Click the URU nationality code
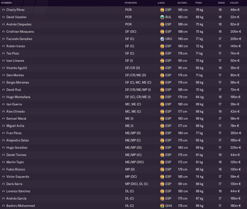Screen dimensions: 247x209 pyautogui.click(x=169, y=39)
